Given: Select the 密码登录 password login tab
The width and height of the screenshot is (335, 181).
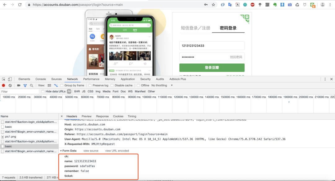Looking at the screenshot, I should 228,28.
